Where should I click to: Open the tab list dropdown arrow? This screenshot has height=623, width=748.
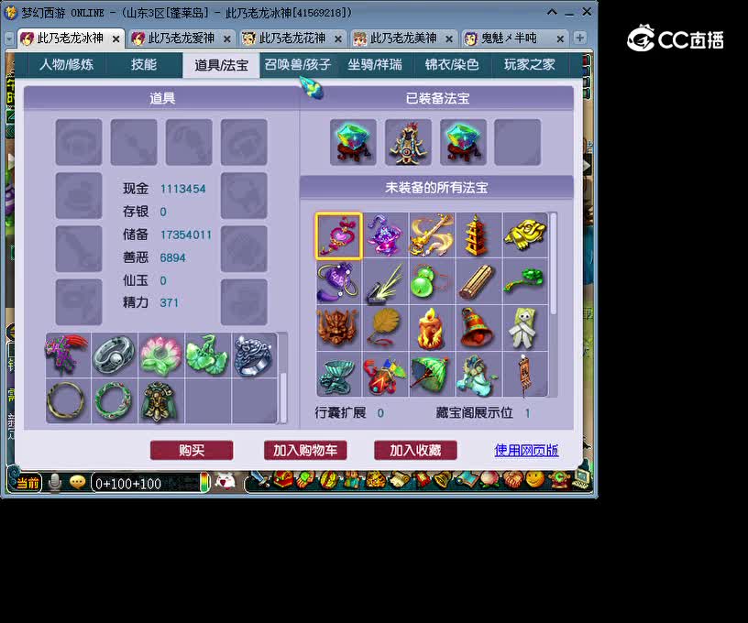pyautogui.click(x=9, y=39)
